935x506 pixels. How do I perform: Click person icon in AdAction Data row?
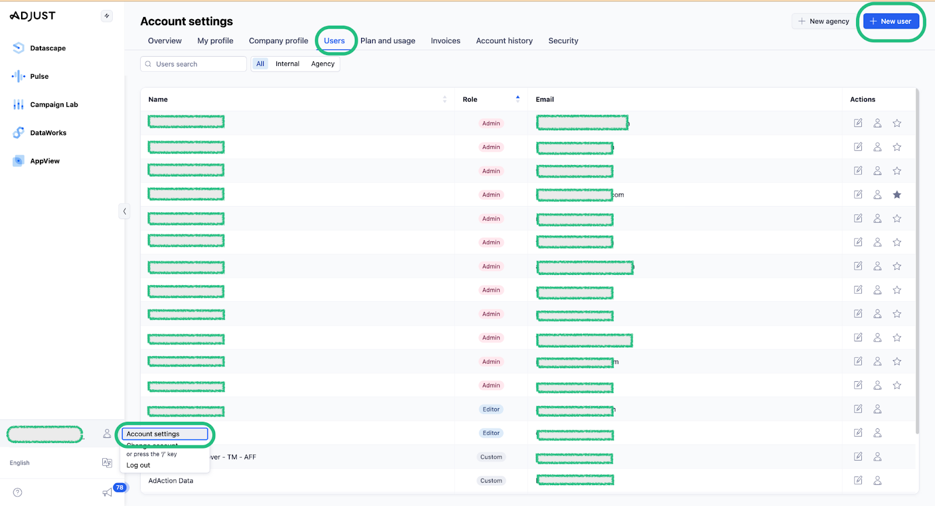[877, 481]
